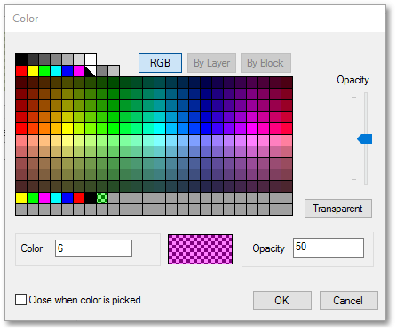Pick the white swatch ending the grayscale row
This screenshot has height=331, width=396.
tap(91, 59)
